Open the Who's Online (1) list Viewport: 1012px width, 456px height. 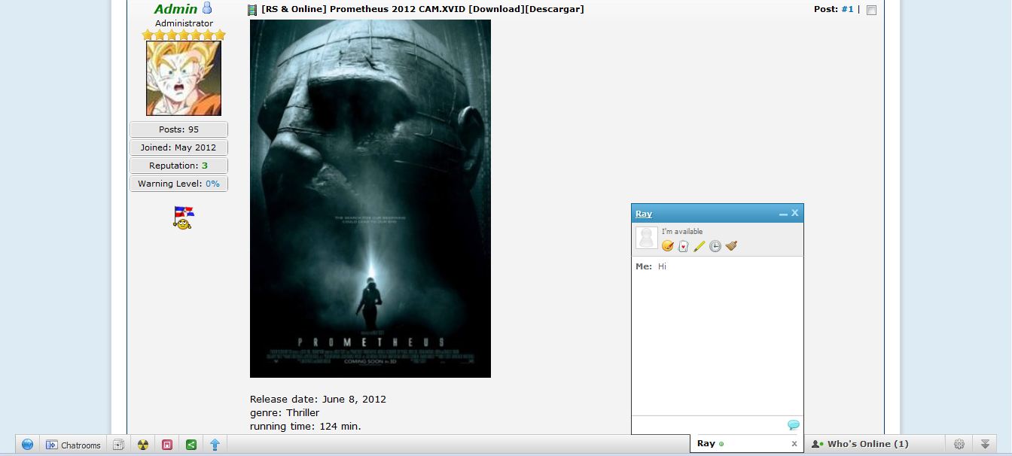(x=860, y=444)
